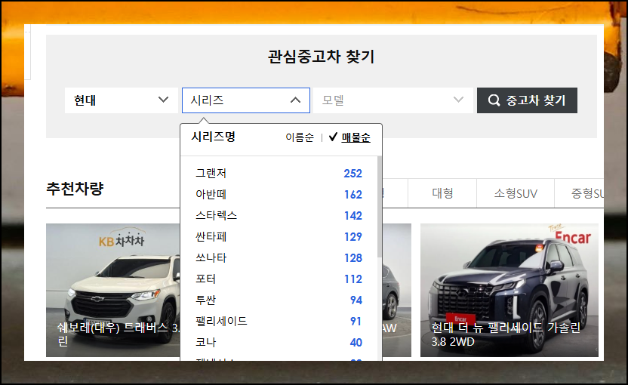Click the 아반떼 listing count 162
Screen dimensions: 628x385
pyautogui.click(x=353, y=195)
